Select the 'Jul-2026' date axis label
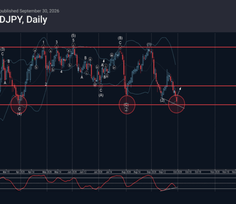This screenshot has height=204, width=236. (98, 172)
